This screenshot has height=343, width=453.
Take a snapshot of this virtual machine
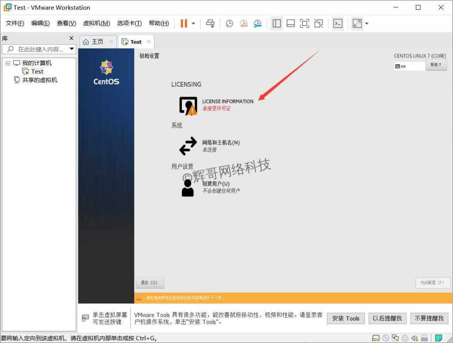tap(229, 23)
